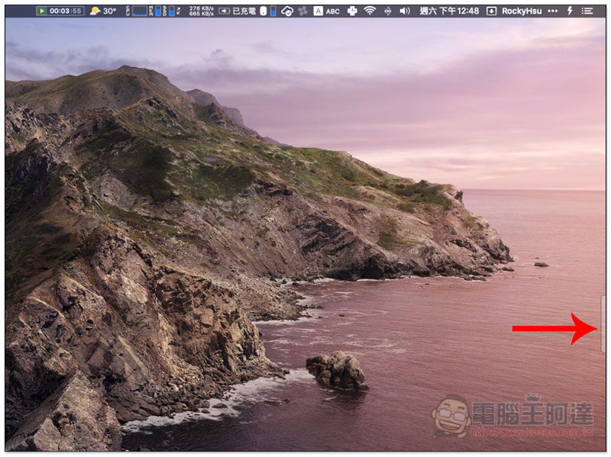The height and width of the screenshot is (457, 611).
Task: Click the network speed KB/s indicator
Action: coord(201,11)
